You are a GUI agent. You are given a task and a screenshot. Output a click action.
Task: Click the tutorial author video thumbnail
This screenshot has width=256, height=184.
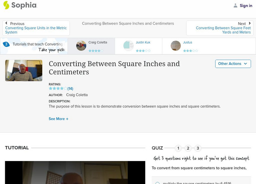click(x=24, y=71)
